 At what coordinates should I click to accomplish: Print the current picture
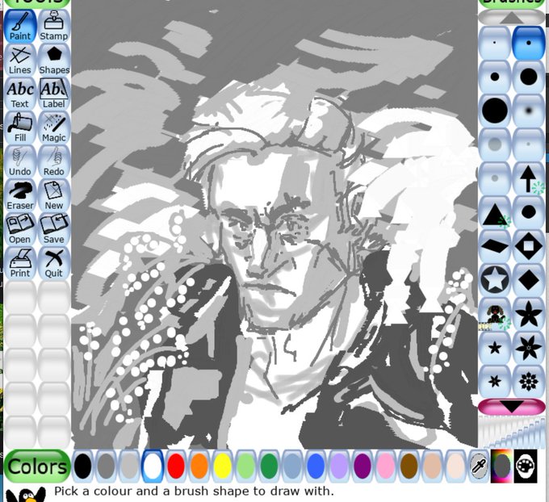[x=20, y=263]
